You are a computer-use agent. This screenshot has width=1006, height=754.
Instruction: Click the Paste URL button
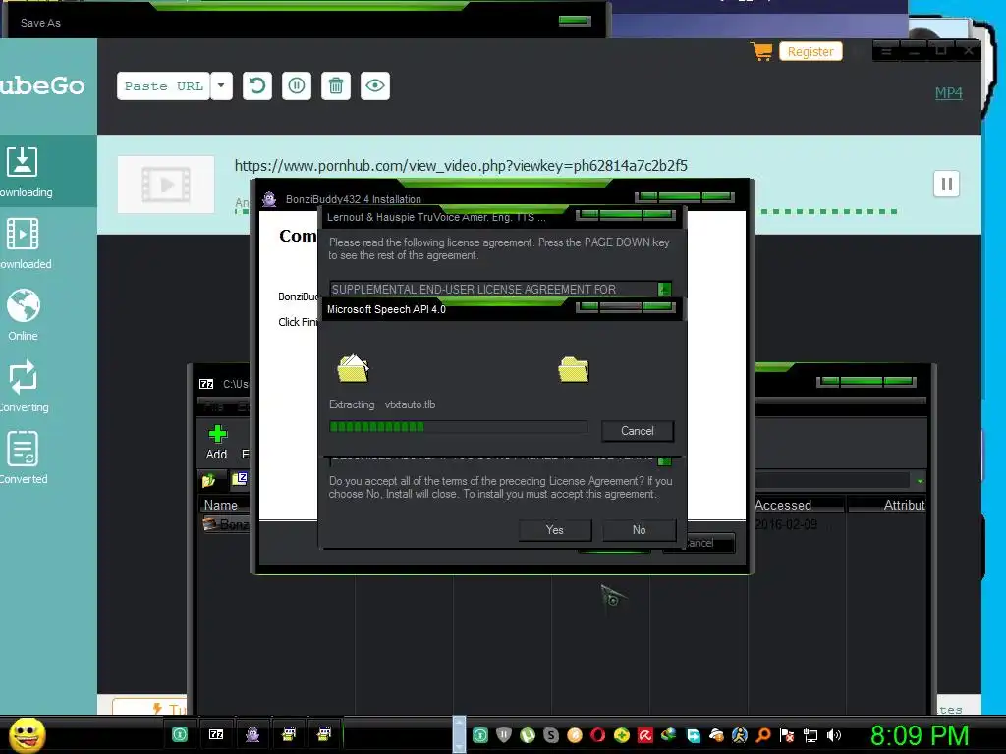coord(164,86)
